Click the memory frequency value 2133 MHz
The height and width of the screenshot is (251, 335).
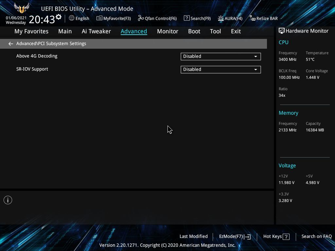coord(287,130)
